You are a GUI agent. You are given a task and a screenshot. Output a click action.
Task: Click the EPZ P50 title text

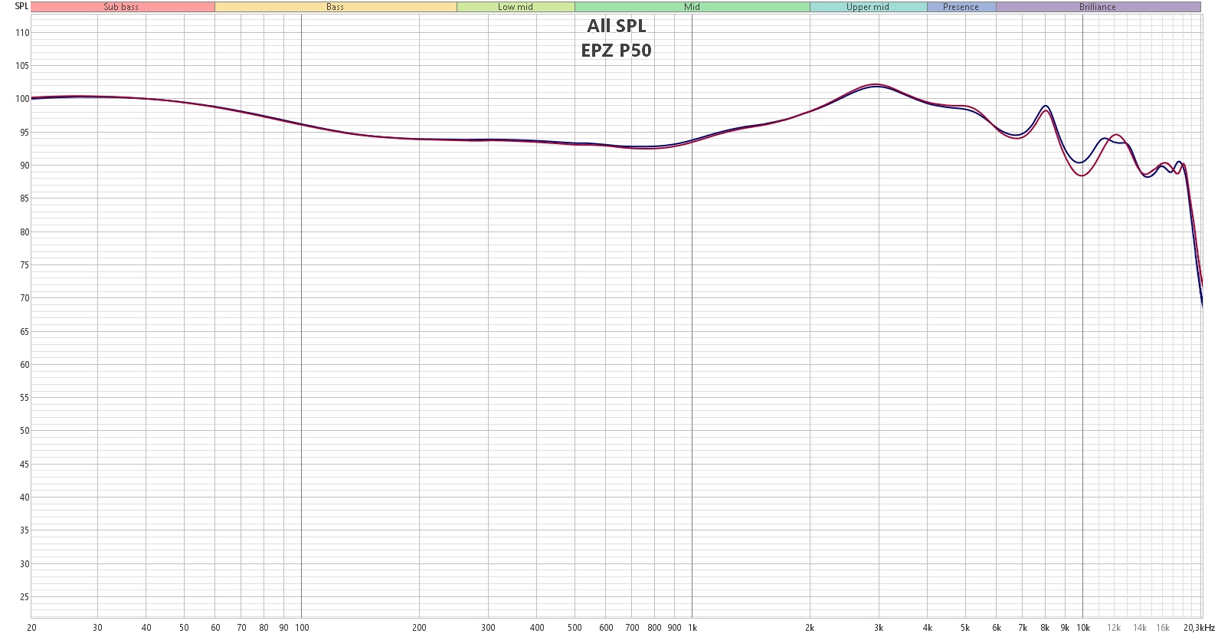(x=617, y=51)
